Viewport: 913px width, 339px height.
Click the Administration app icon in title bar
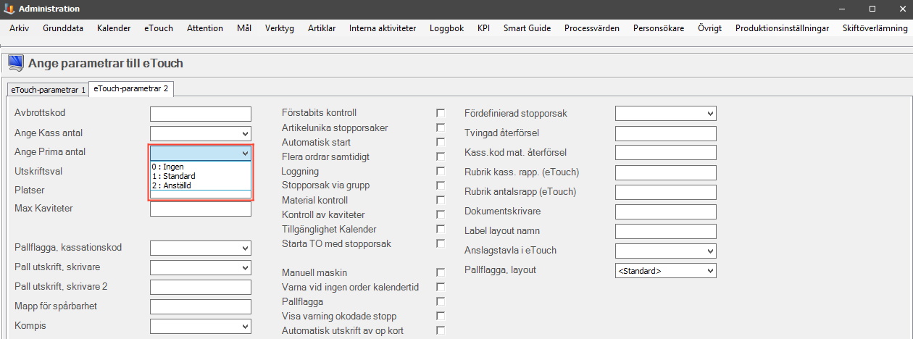(9, 9)
